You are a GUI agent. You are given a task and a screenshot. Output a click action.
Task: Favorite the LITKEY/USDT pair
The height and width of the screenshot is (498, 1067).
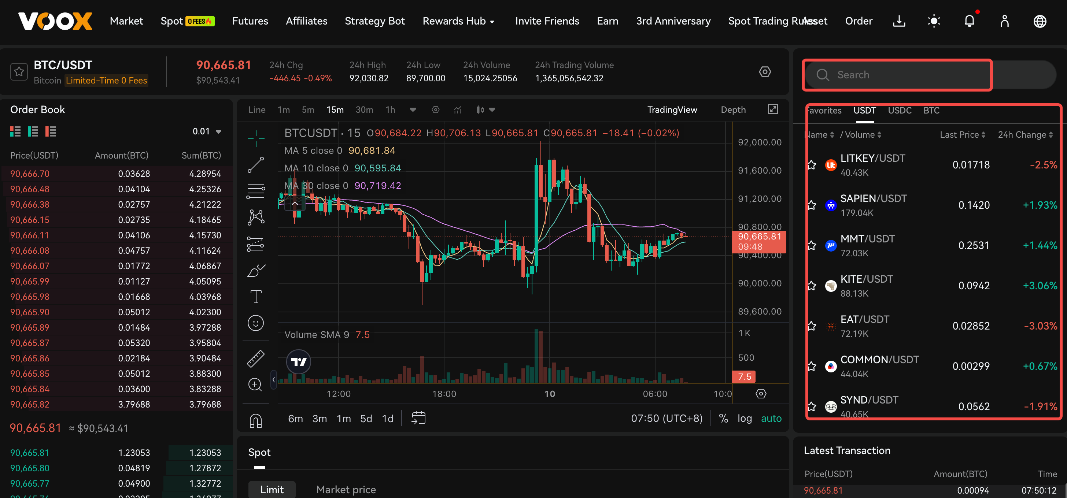812,165
